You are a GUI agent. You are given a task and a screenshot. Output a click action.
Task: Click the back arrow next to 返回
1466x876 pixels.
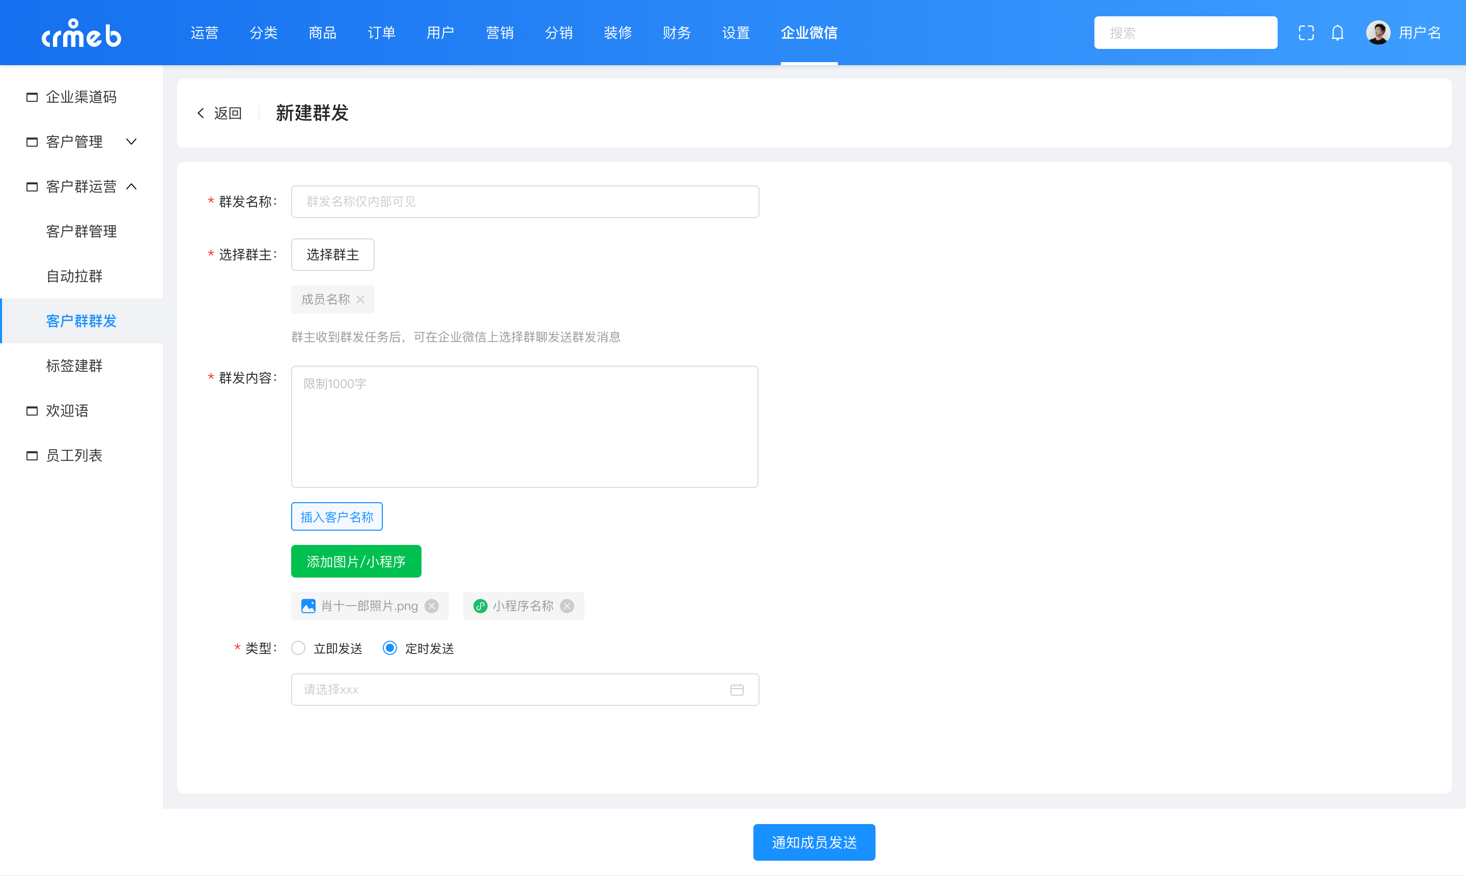click(201, 114)
